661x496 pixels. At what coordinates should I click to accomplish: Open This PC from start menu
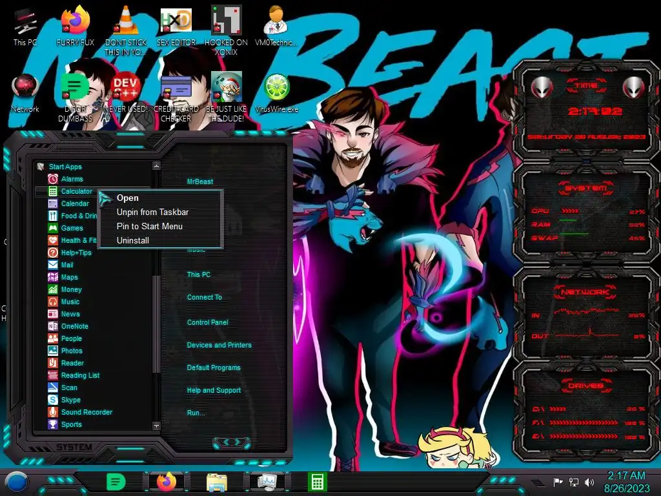point(199,274)
